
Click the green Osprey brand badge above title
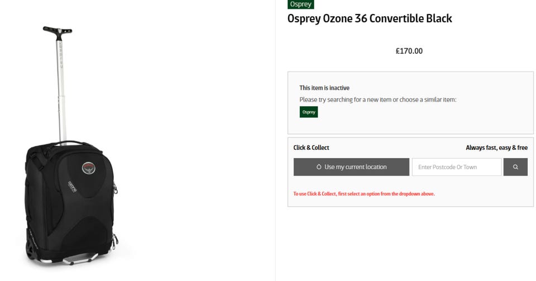(301, 4)
